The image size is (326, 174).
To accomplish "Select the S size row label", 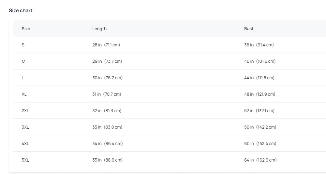I will point(23,45).
